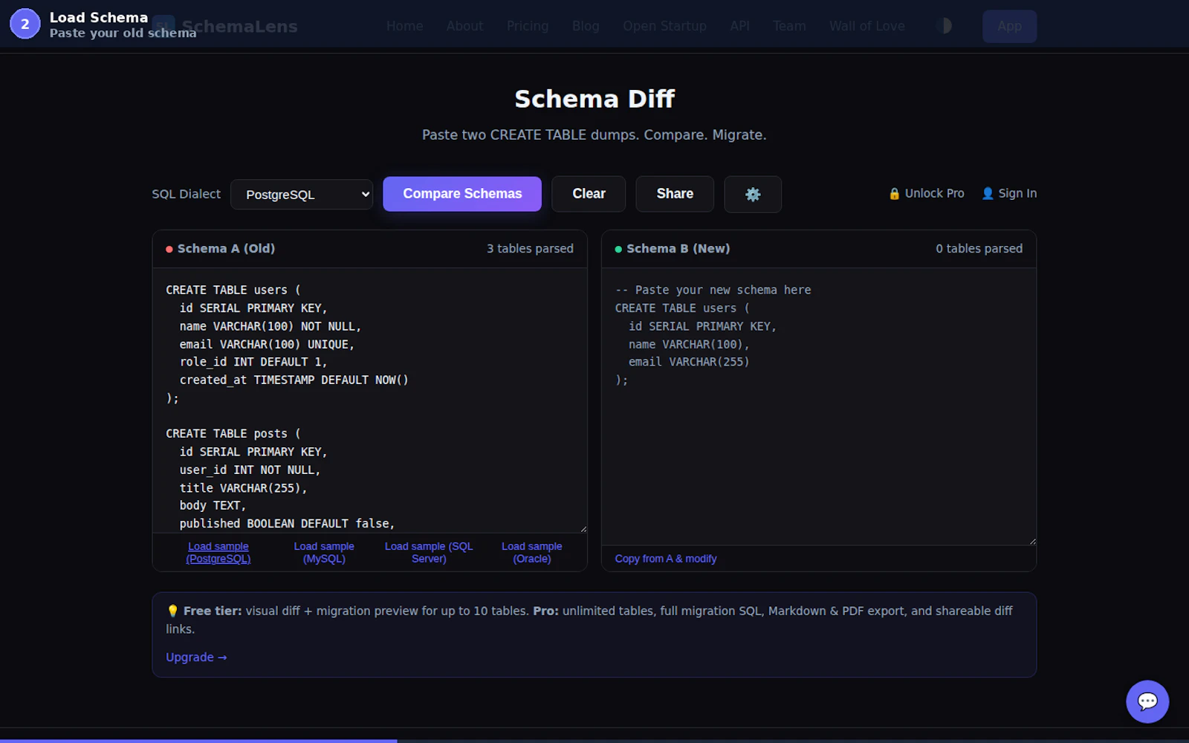Click the Share button
Screen dimensions: 1189x743
pos(675,194)
